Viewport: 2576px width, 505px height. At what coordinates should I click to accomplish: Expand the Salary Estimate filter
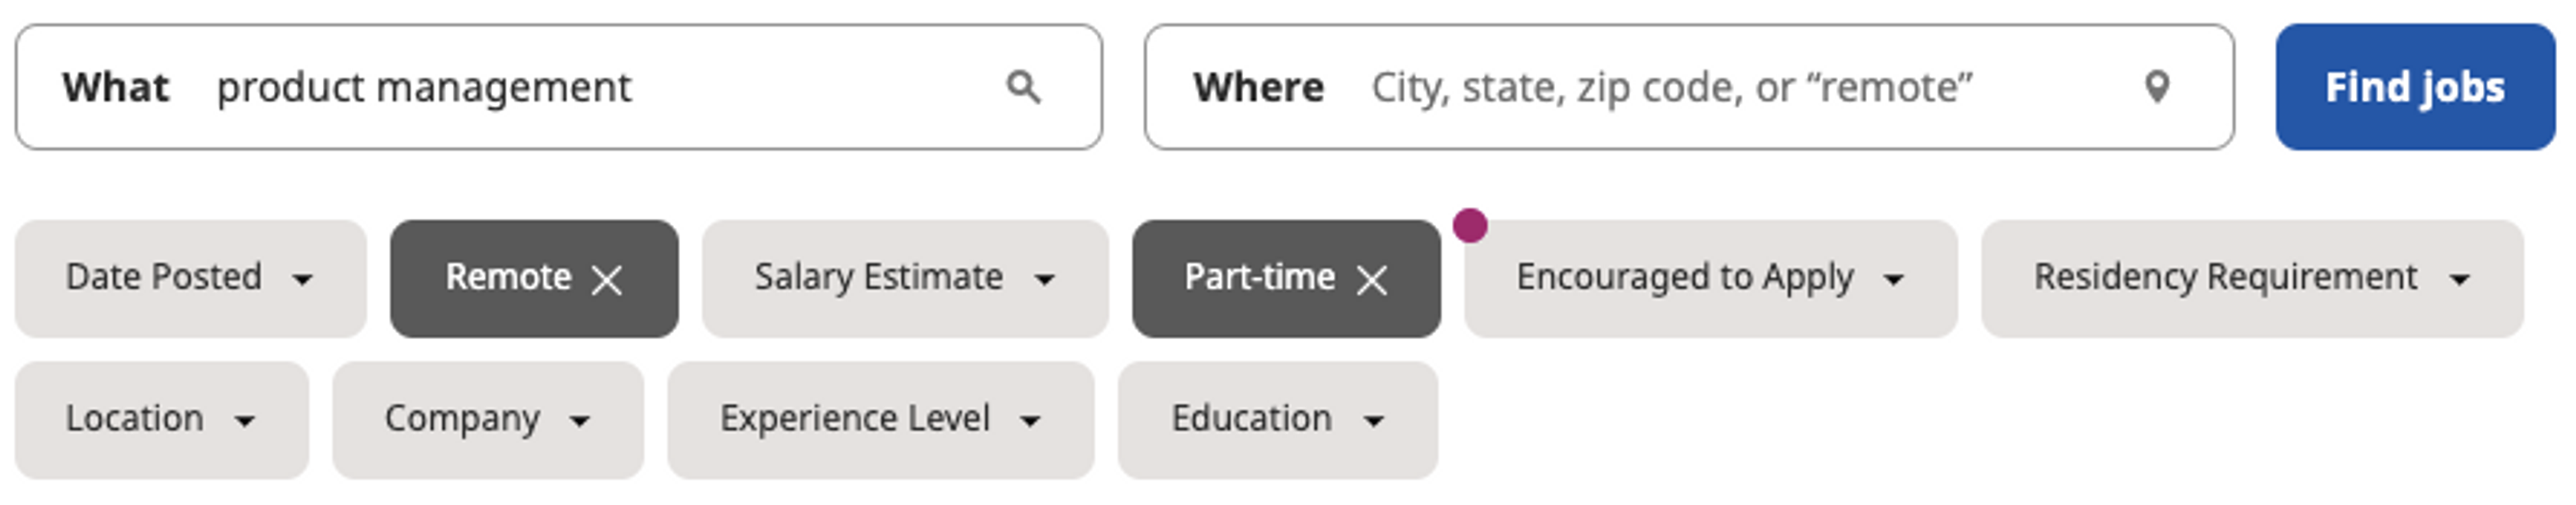[x=904, y=278]
